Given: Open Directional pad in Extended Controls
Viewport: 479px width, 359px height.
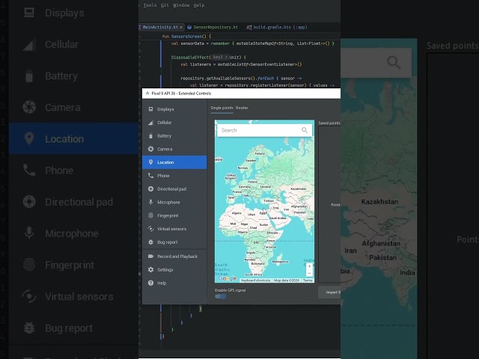Looking at the screenshot, I should click(x=174, y=189).
